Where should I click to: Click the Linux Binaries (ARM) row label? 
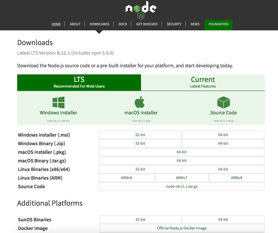click(x=40, y=178)
